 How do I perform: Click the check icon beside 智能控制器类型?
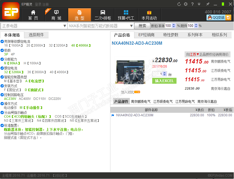tap(2, 77)
